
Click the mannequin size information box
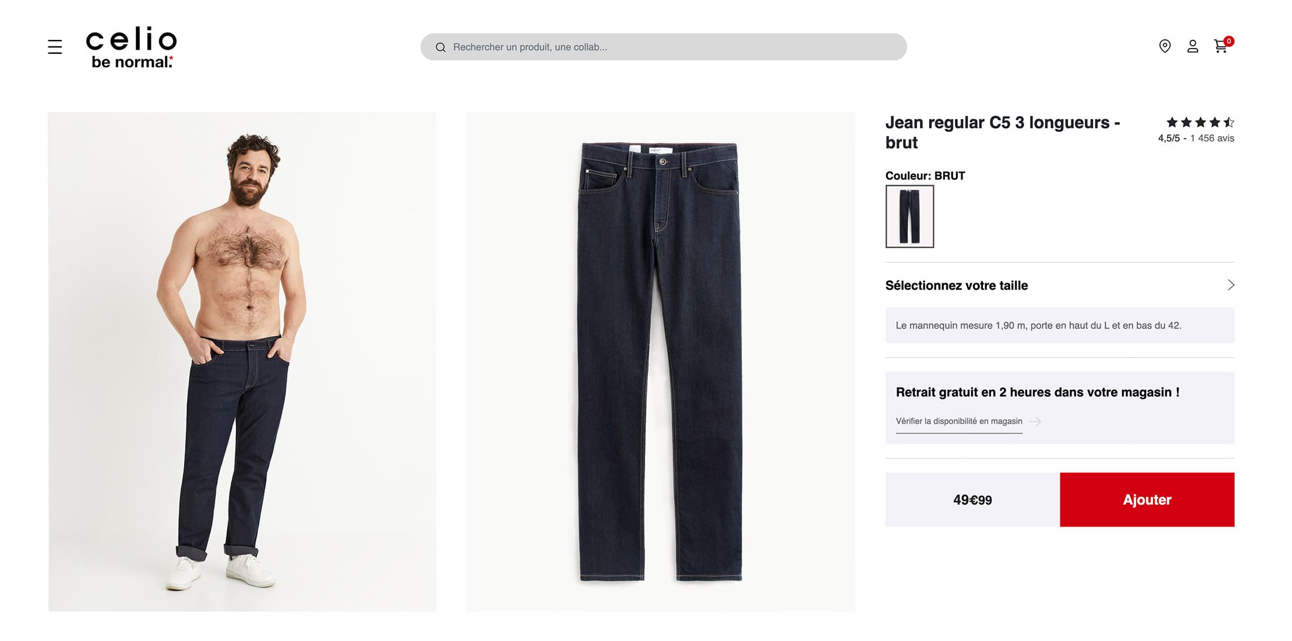tap(1059, 325)
